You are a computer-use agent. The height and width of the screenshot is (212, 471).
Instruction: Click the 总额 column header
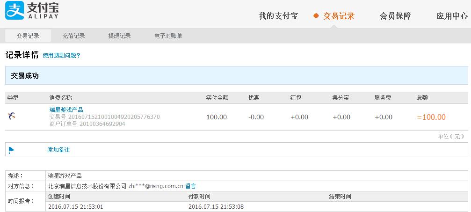[422, 98]
